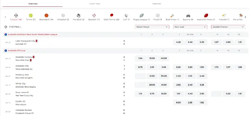Open the Sturt Lions FC match
Image resolution: width=249 pixels, height=116 pixels.
coord(22,92)
